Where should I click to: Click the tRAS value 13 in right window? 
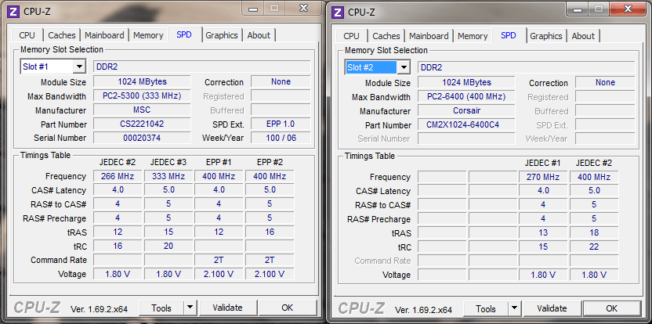point(543,232)
